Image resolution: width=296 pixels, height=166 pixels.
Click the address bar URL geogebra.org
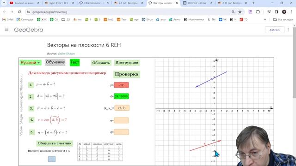point(49,12)
